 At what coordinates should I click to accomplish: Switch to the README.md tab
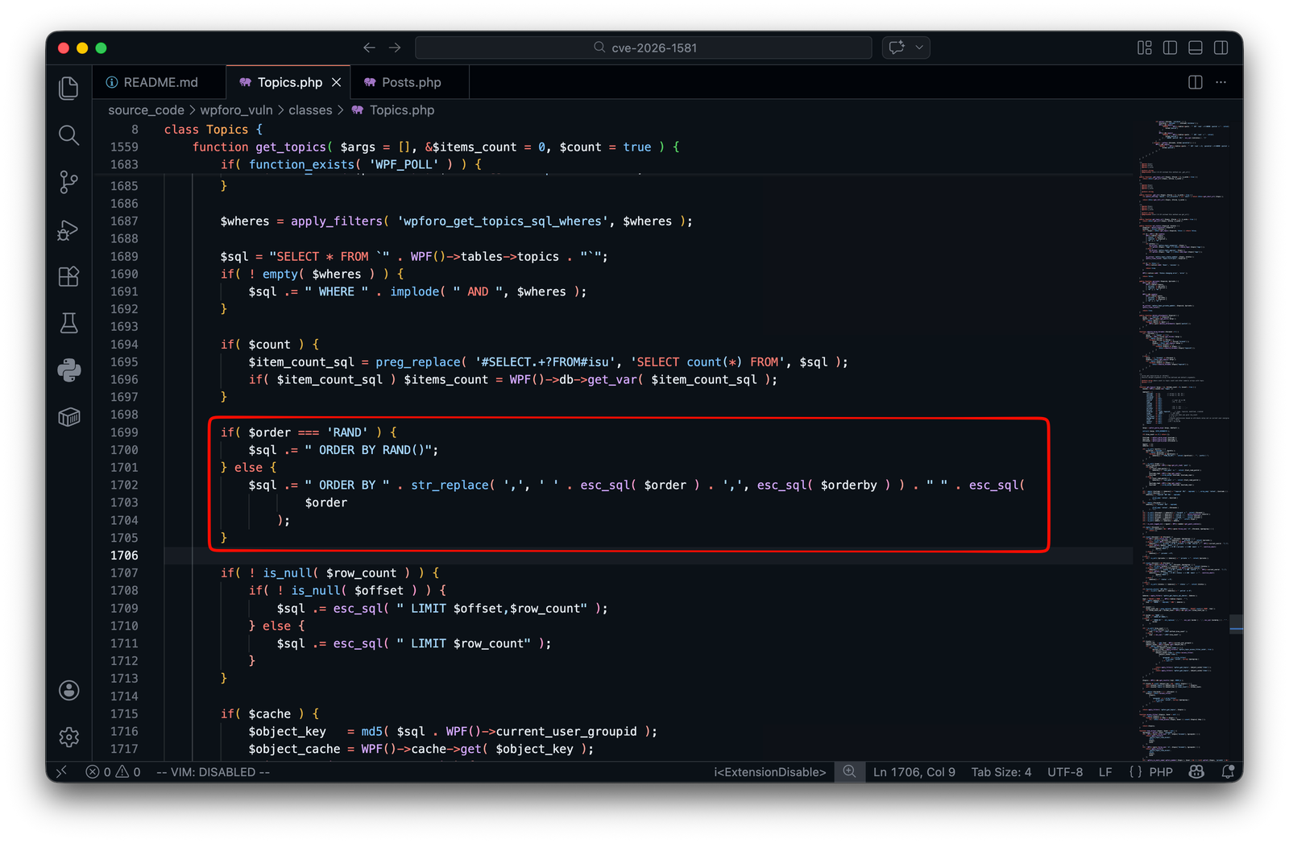[160, 82]
